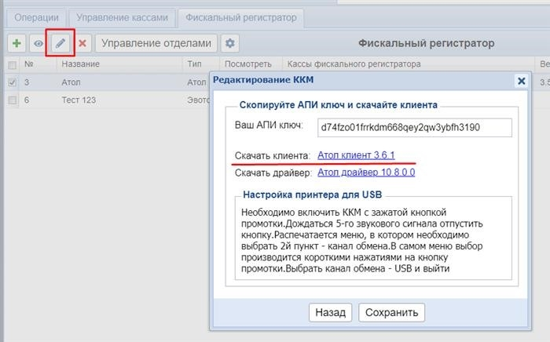Click the eye view icon in toolbar

coord(38,43)
